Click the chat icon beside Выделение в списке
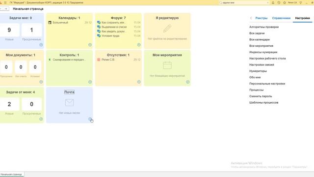This screenshot has height=177, width=314. (99, 27)
